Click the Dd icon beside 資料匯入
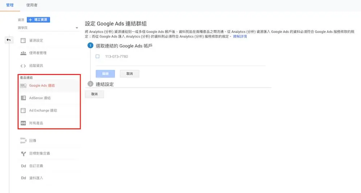The height and width of the screenshot is (193, 361). click(x=23, y=178)
